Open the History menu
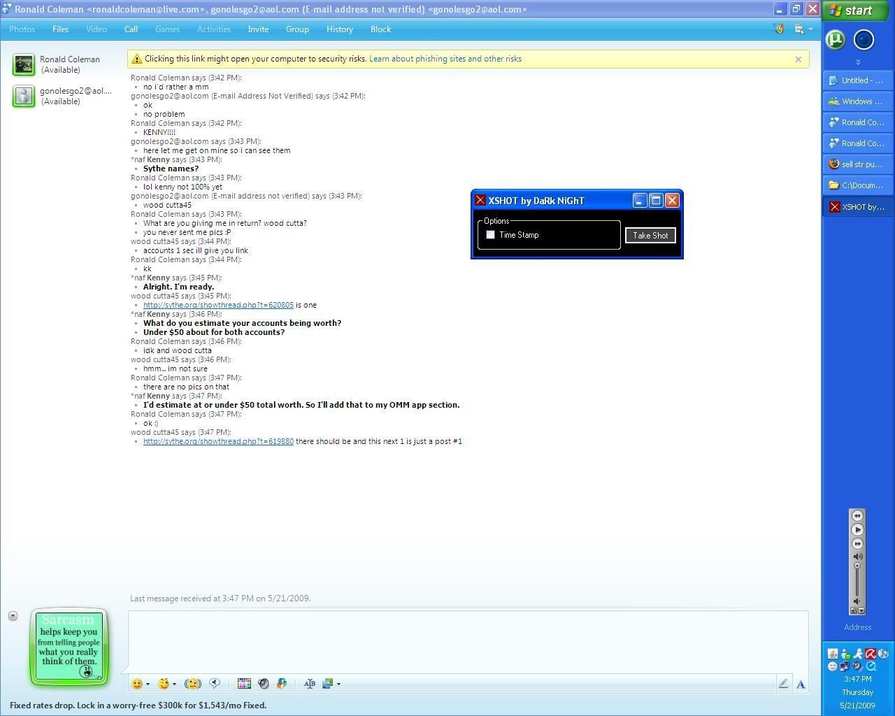 tap(339, 29)
